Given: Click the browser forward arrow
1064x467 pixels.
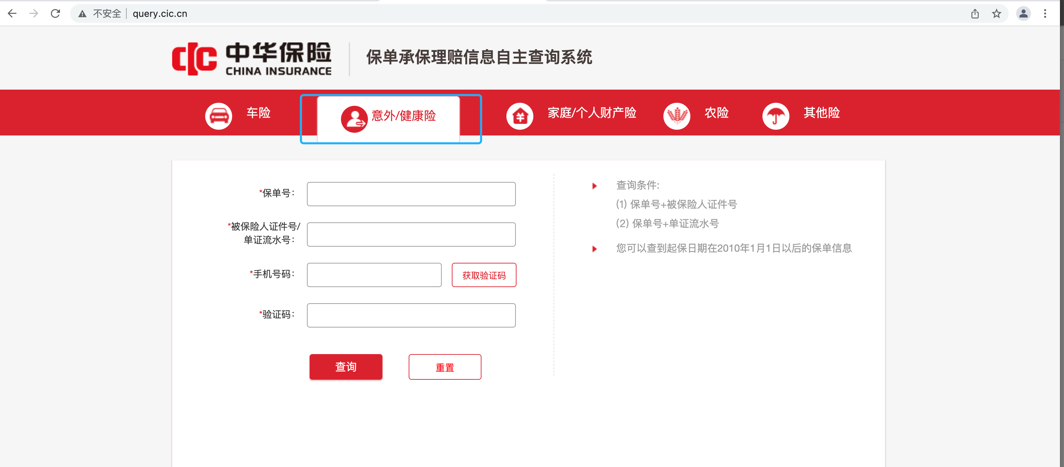Looking at the screenshot, I should click(34, 13).
